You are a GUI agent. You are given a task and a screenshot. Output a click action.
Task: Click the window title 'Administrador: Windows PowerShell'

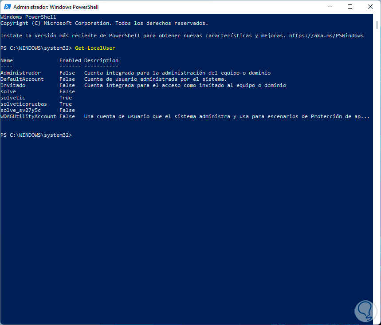(56, 7)
